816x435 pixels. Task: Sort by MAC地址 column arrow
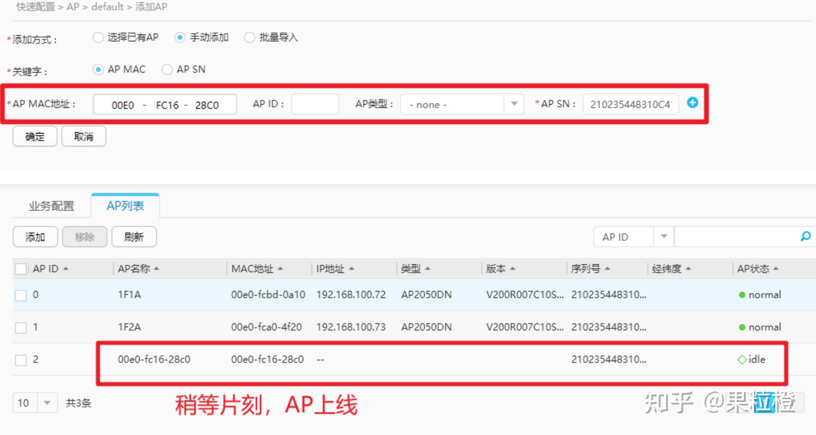tap(280, 268)
